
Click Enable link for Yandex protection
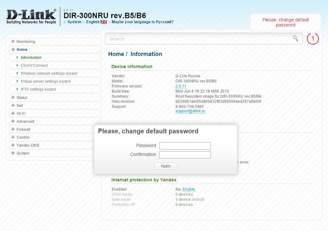click(189, 189)
